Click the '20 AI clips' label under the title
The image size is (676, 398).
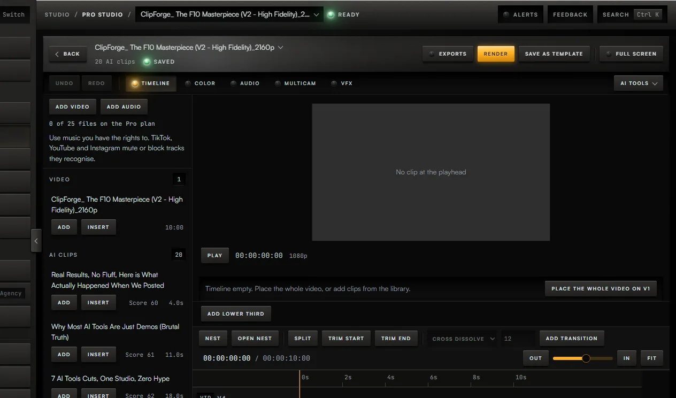(x=115, y=62)
